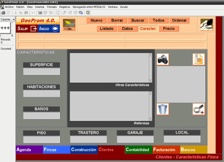Image resolution: width=224 pixels, height=162 pixels.
Task: Click the Cut scissors icon
Action: click(x=16, y=13)
